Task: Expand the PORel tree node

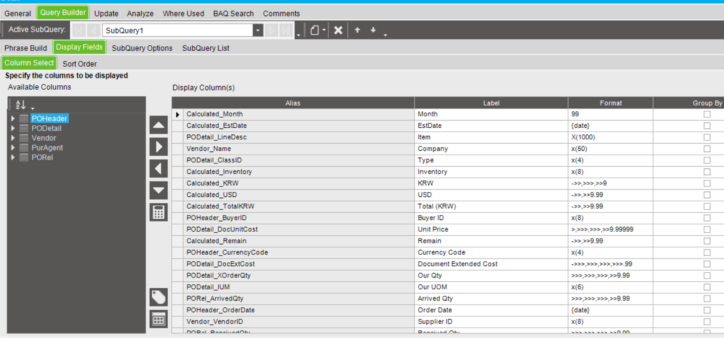Action: [13, 157]
